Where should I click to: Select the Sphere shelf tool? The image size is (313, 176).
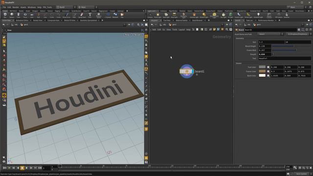pos(12,15)
